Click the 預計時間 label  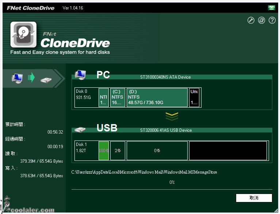pyautogui.click(x=15, y=124)
